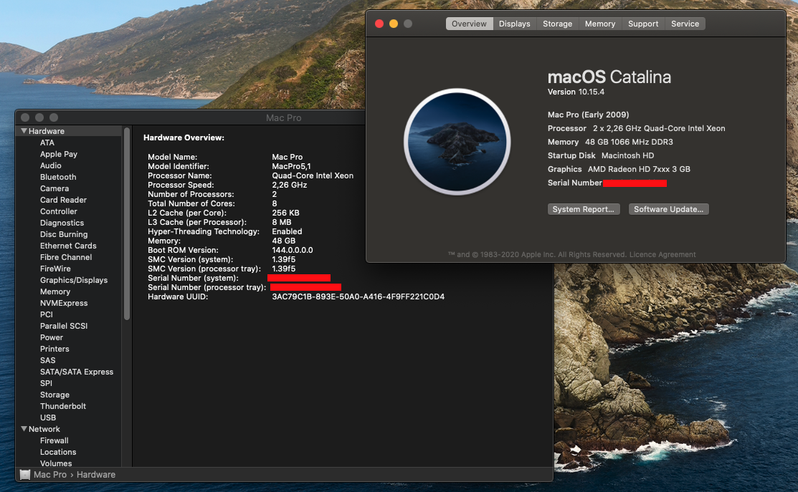Click the macOS Catalina island logo

tap(457, 142)
